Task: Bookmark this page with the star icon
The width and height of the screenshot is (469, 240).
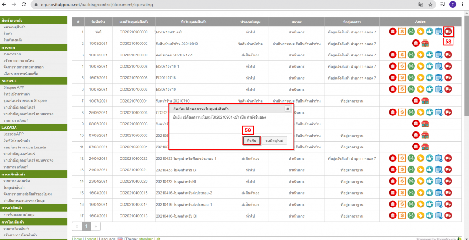Action: pos(431,4)
